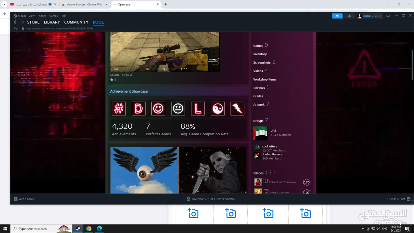Switch Steam to Big Picture mode
The height and width of the screenshot is (233, 414).
pyautogui.click(x=388, y=16)
